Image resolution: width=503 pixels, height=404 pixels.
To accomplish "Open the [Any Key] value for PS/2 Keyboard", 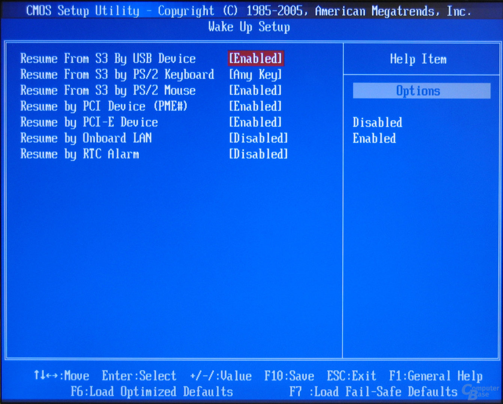I will coord(255,75).
